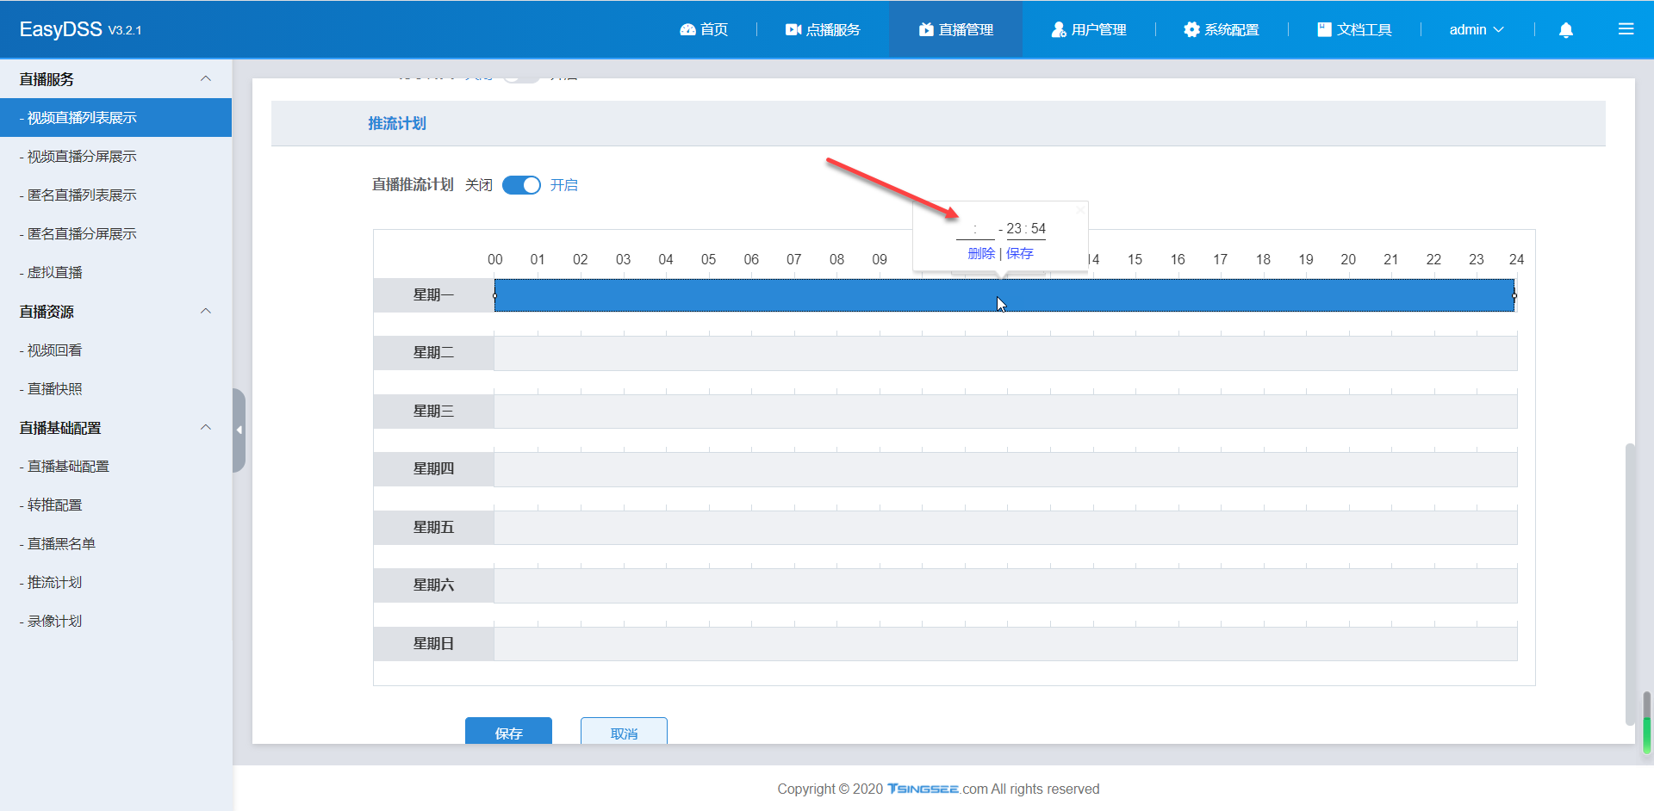Viewport: 1654px width, 811px height.
Task: Click 保存 link in time popup
Action: click(x=1020, y=253)
